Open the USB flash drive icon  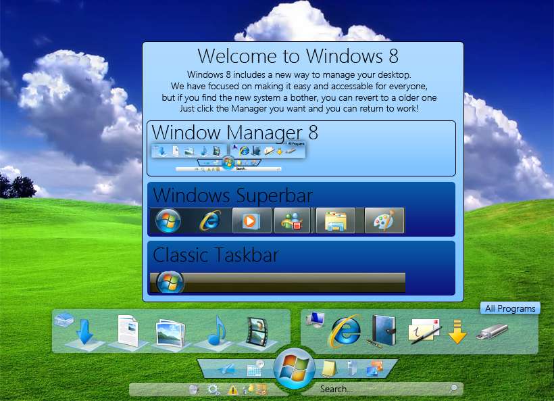tap(492, 332)
